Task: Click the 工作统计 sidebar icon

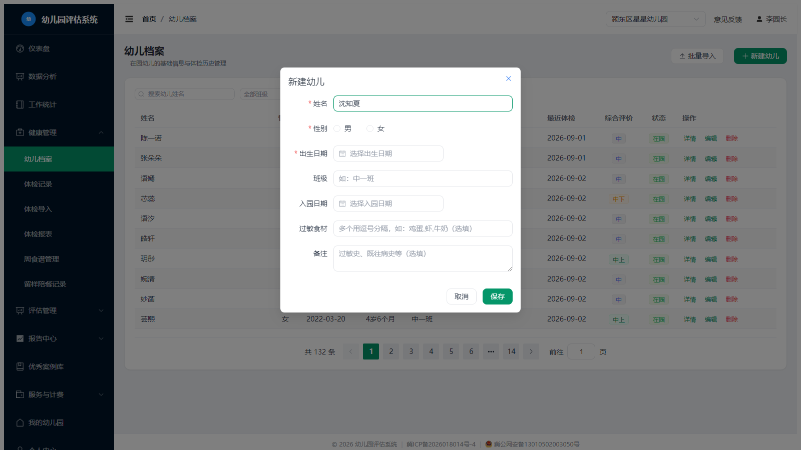Action: coord(20,104)
